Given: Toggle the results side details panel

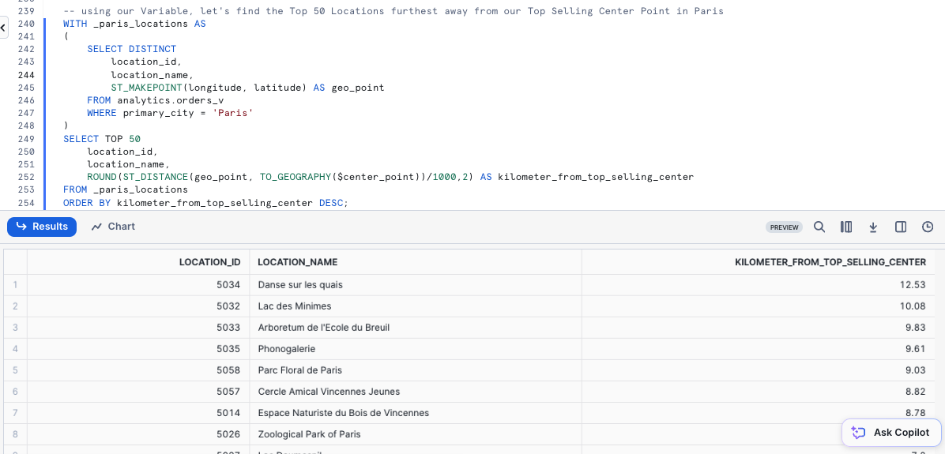Looking at the screenshot, I should pyautogui.click(x=901, y=227).
